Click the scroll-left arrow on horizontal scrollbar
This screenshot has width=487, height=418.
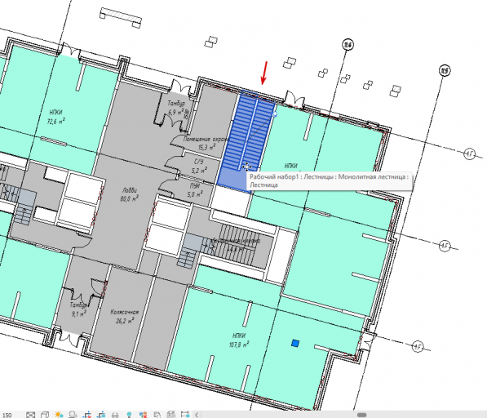197,415
